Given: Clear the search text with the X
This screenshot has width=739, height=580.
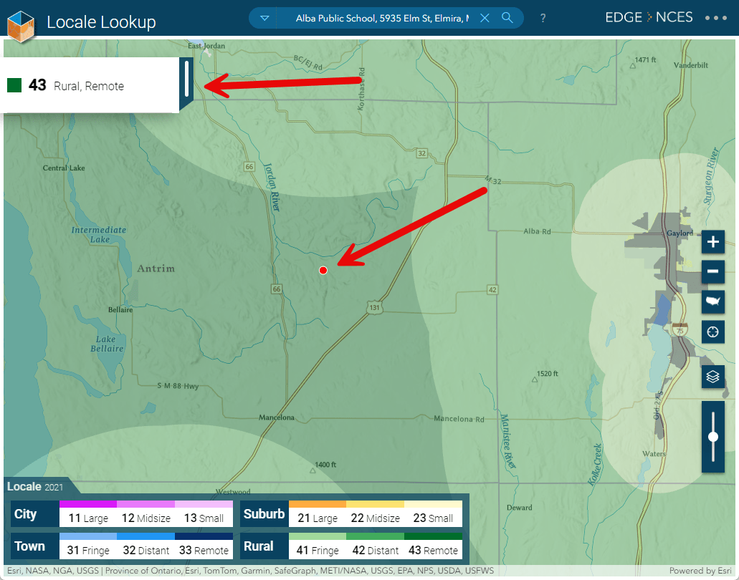Looking at the screenshot, I should 485,18.
